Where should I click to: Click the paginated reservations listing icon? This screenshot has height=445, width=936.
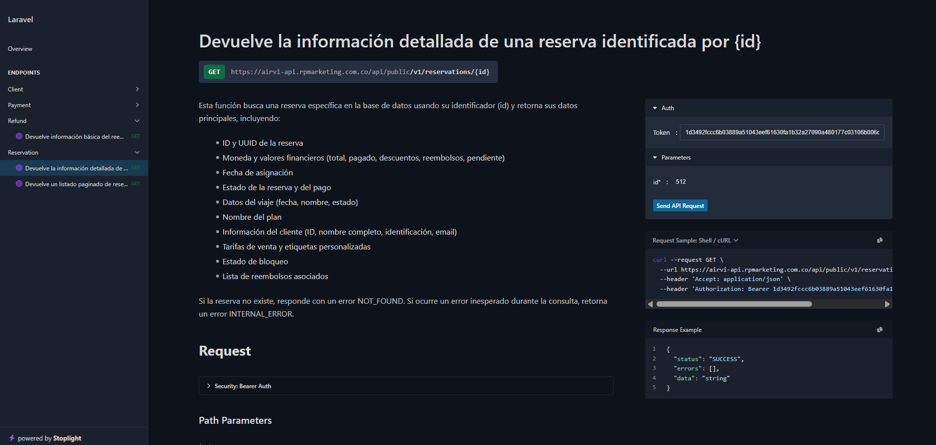[19, 184]
